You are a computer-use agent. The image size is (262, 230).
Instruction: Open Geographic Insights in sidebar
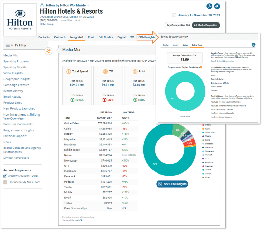(17, 79)
